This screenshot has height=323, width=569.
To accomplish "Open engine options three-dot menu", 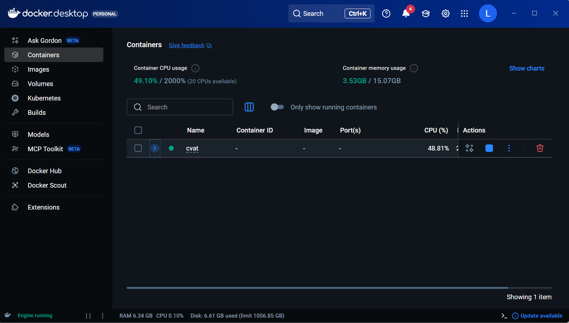I will click(103, 316).
